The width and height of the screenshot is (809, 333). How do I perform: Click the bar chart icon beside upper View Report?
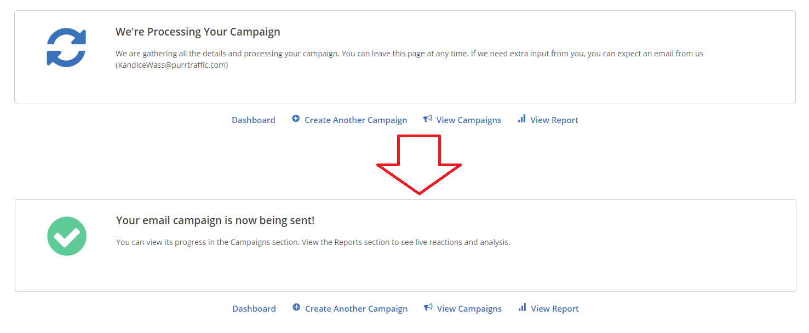click(522, 119)
